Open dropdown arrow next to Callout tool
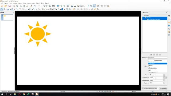171x96 pixels. click(x=56, y=10)
